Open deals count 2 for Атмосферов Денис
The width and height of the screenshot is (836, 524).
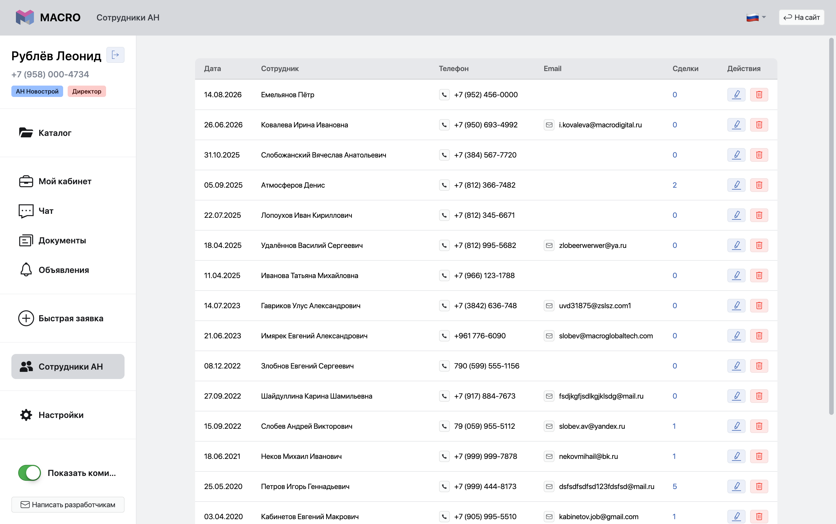coord(674,185)
